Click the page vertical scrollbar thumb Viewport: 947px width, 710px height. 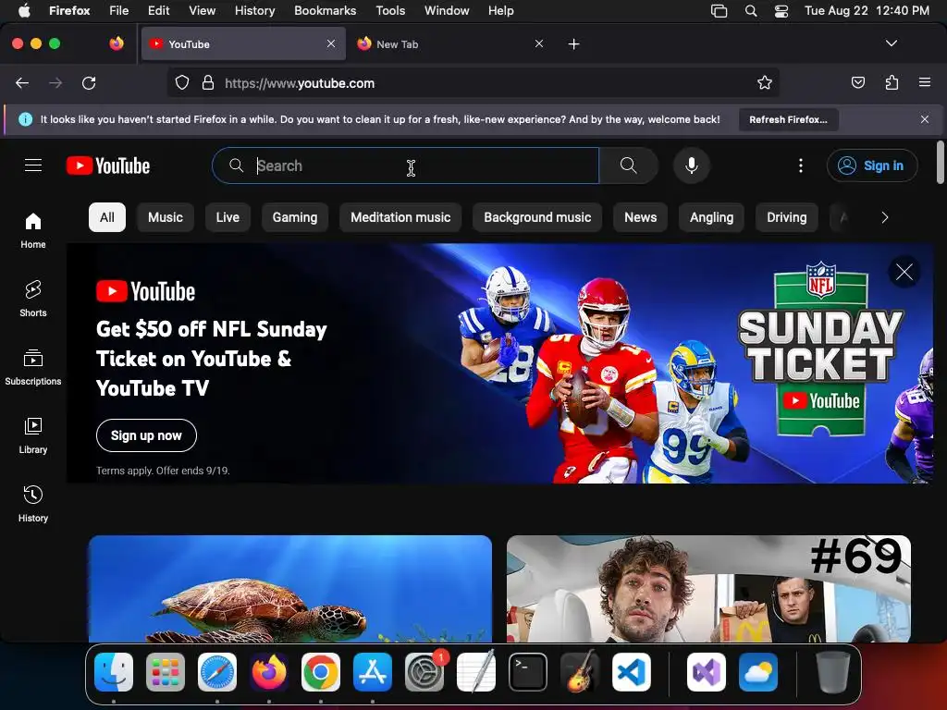click(940, 162)
